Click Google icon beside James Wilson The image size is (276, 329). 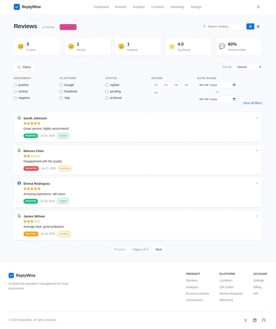[x=19, y=216]
